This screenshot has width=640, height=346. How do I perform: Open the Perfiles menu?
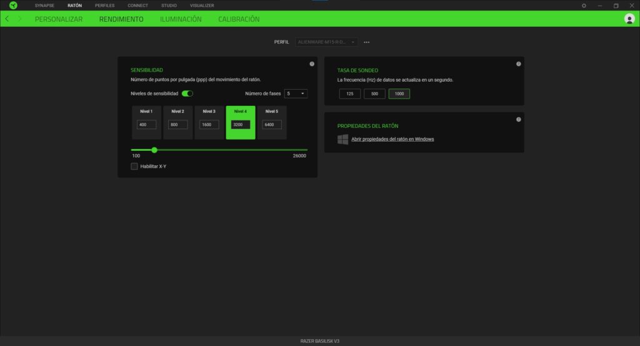tap(104, 5)
